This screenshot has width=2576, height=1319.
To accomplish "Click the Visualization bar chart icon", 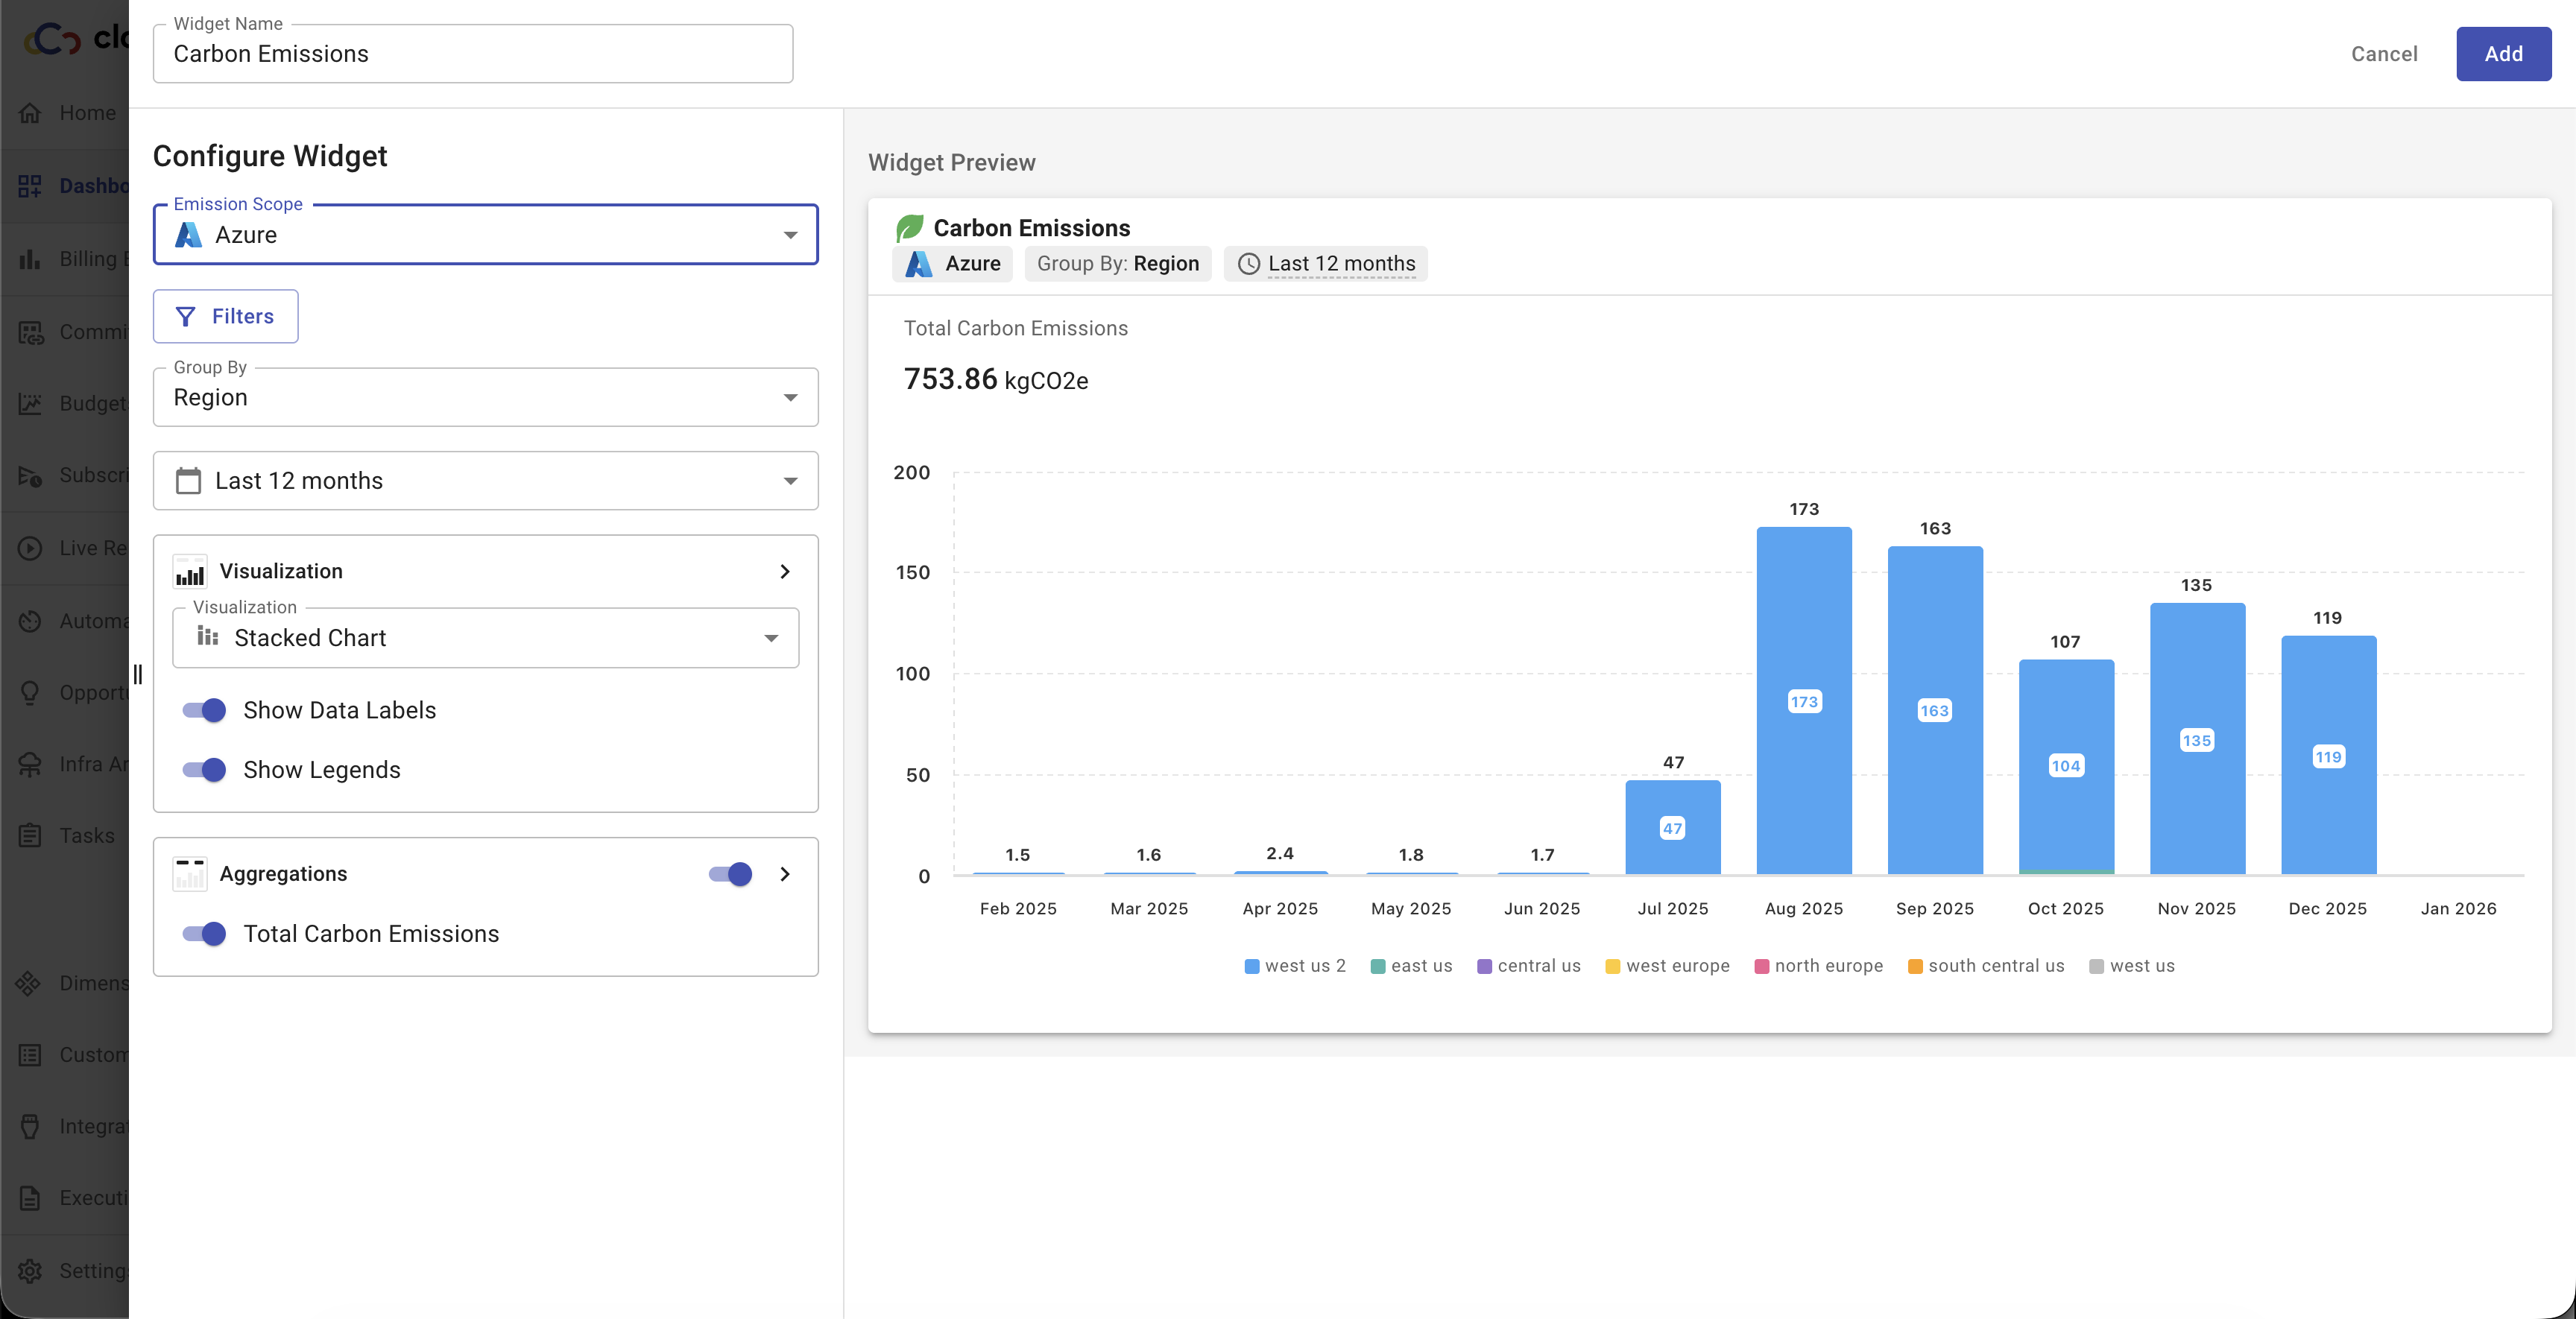I will coord(190,572).
